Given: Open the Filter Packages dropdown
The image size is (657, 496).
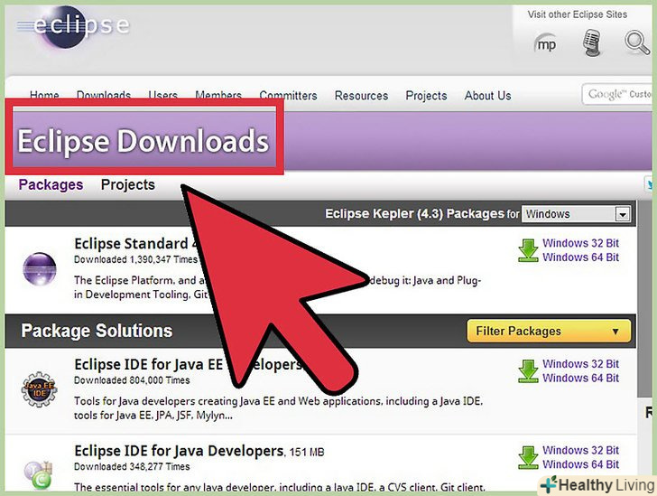Looking at the screenshot, I should tap(549, 331).
